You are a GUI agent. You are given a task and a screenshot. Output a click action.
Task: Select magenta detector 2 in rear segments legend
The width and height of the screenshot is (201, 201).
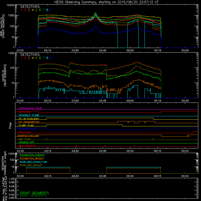point(25,58)
